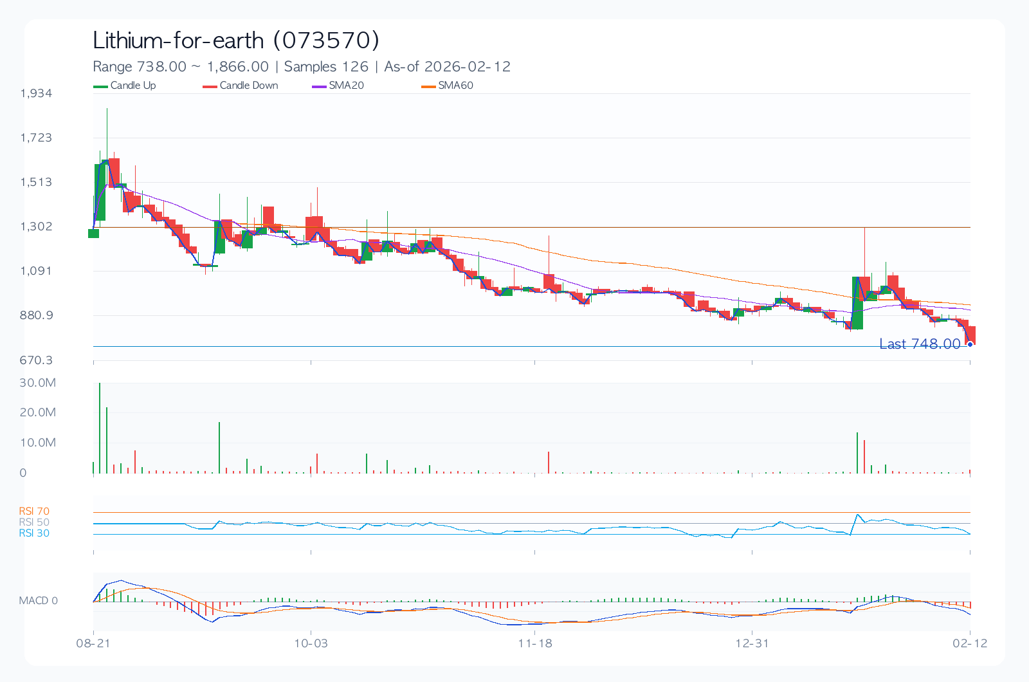Click the Last 748.00 price label
1029x682 pixels.
click(920, 344)
